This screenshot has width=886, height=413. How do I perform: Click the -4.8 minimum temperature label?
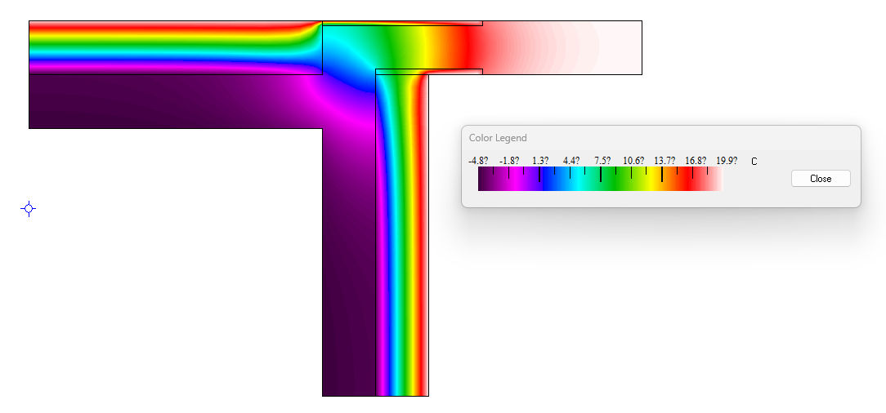[478, 161]
